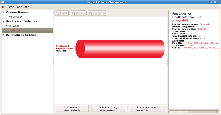Open the Help menu
221x115 pixels.
pyautogui.click(x=28, y=6)
